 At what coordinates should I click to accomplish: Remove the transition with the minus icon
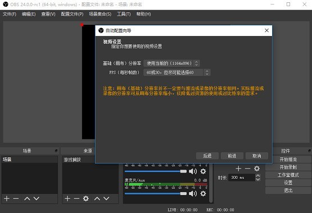click(x=247, y=169)
